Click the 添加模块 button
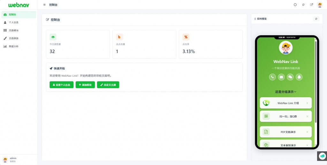The width and height of the screenshot is (327, 165). click(x=85, y=85)
